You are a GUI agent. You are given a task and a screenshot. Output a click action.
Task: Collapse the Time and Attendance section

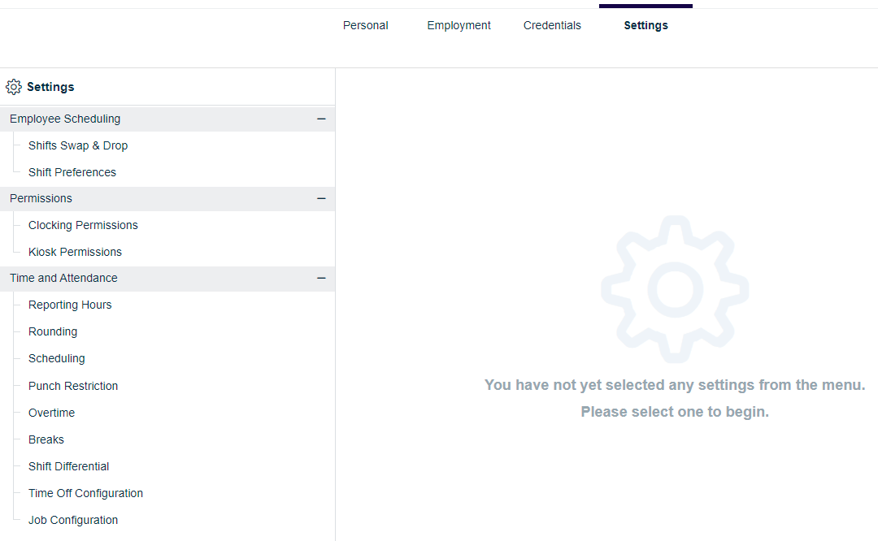coord(322,278)
